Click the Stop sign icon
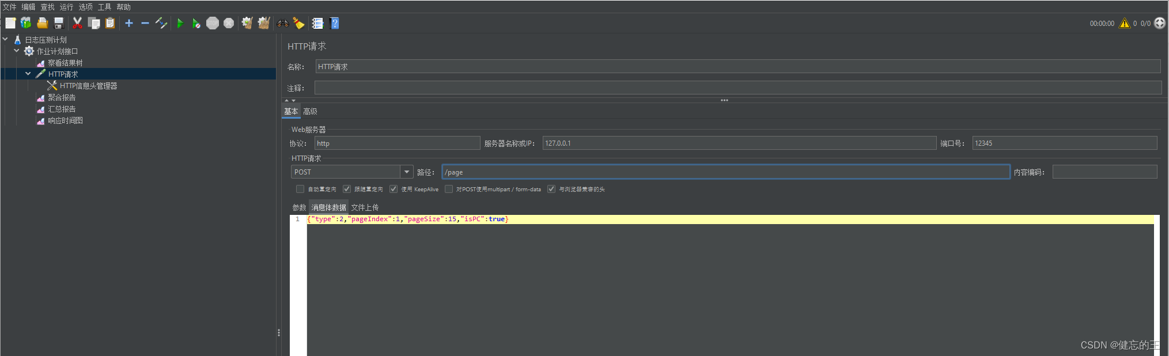1169x356 pixels. 213,23
